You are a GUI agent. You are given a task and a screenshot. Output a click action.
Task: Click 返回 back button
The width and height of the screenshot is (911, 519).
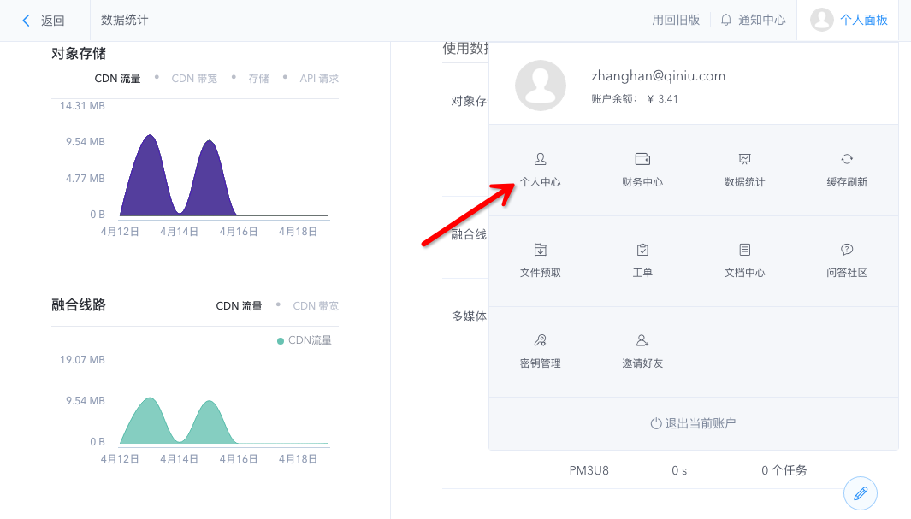(44, 21)
